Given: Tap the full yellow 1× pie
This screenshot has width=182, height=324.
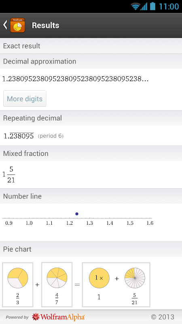Looking at the screenshot, I should pyautogui.click(x=99, y=278).
